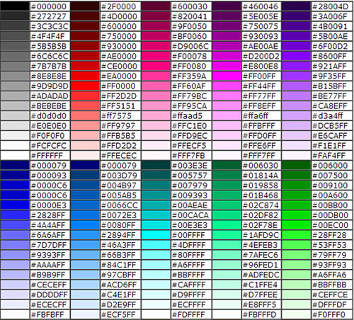
Task: Select the violet #8600FF swatch
Action: (296, 56)
